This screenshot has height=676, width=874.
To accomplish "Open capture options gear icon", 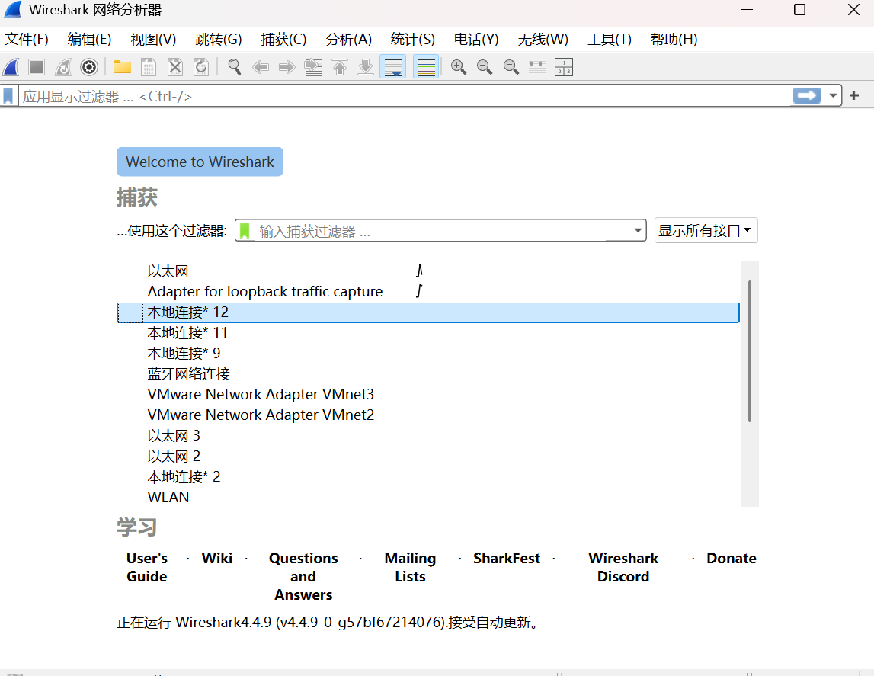I will pyautogui.click(x=89, y=67).
